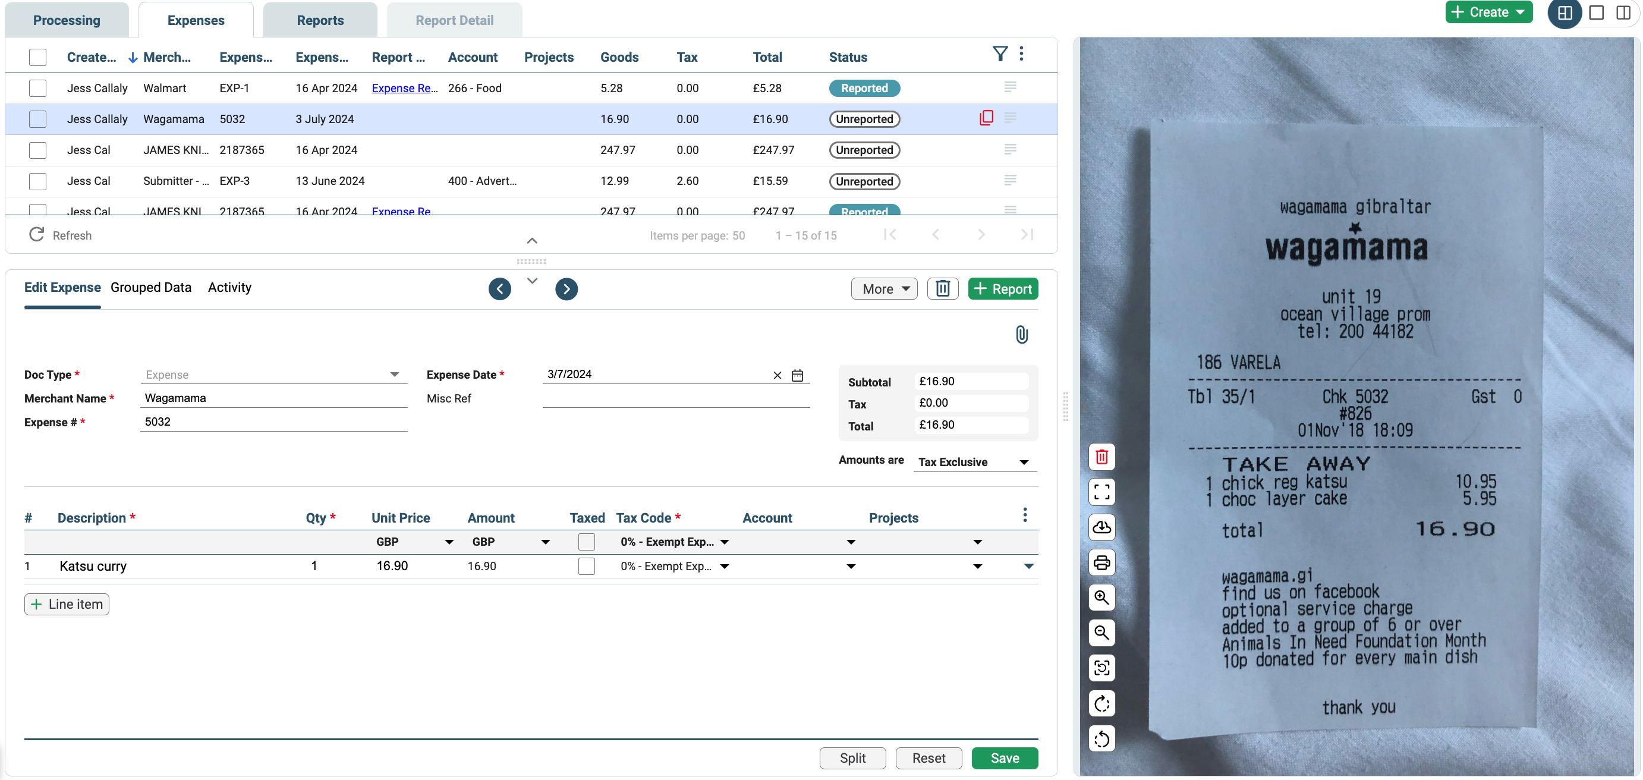Image resolution: width=1643 pixels, height=780 pixels.
Task: Open the Expense Date calendar picker
Action: (x=797, y=375)
